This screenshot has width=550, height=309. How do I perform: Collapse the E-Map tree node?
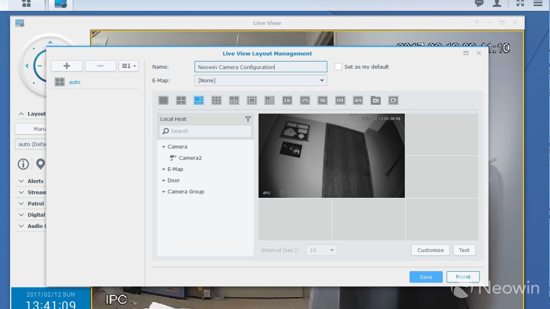click(x=164, y=169)
